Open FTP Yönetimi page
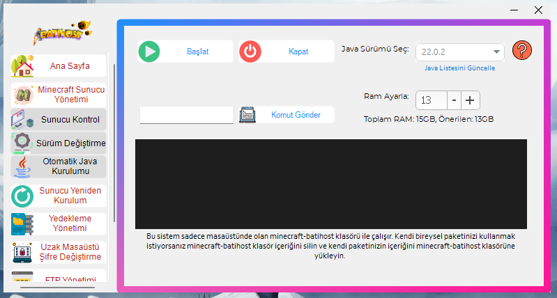Screen dimensions: 557x298 tap(59, 276)
